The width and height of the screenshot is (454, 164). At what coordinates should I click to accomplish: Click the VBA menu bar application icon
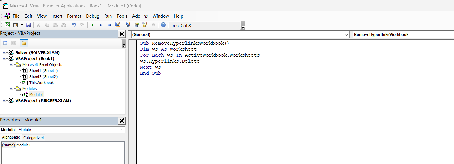(7, 16)
